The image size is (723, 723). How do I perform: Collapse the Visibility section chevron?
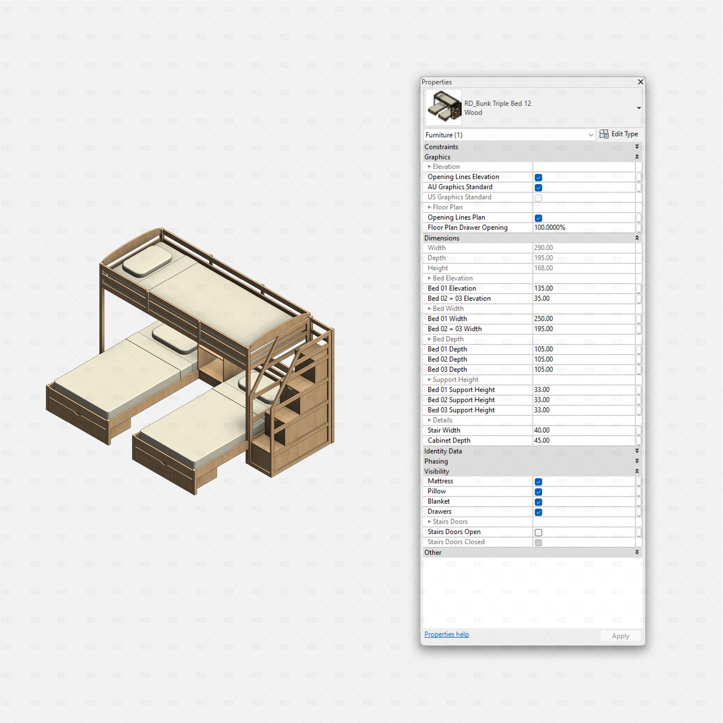point(637,471)
